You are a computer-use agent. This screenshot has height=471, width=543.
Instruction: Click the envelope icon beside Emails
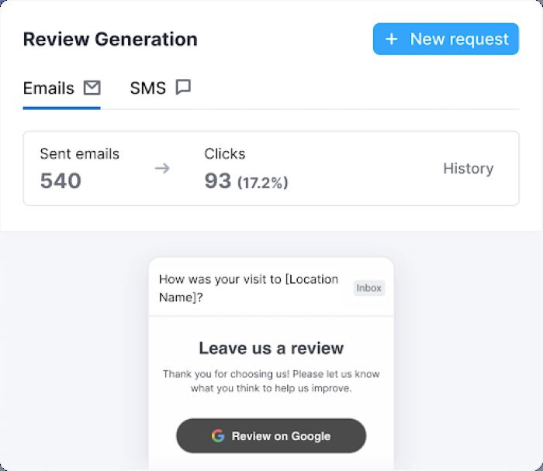coord(92,88)
